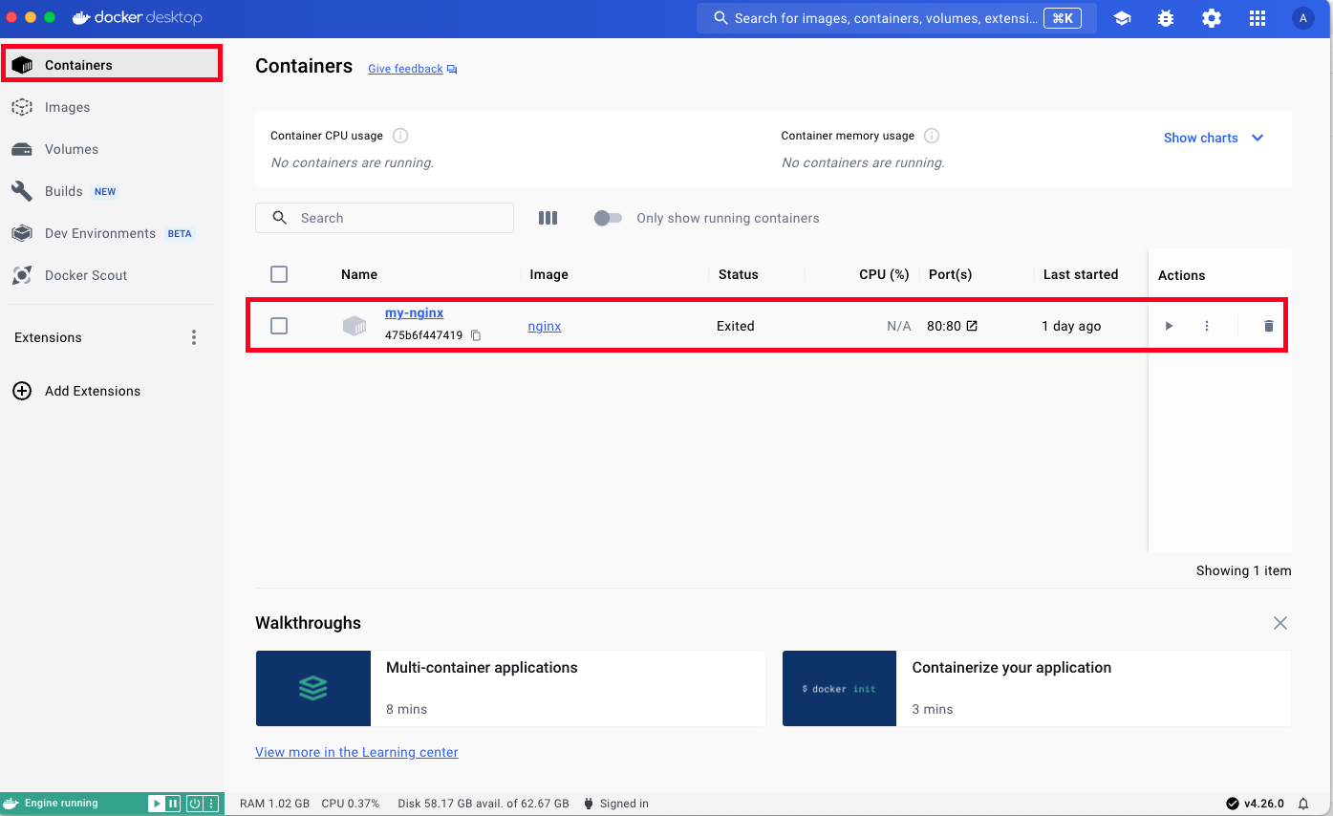This screenshot has width=1333, height=816.
Task: Click the Engine running label
Action: 61,804
